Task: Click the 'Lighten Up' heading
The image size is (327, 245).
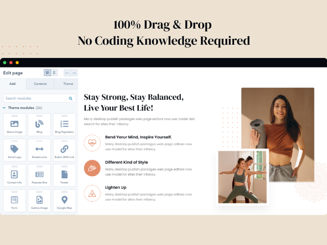Action: pos(116,187)
